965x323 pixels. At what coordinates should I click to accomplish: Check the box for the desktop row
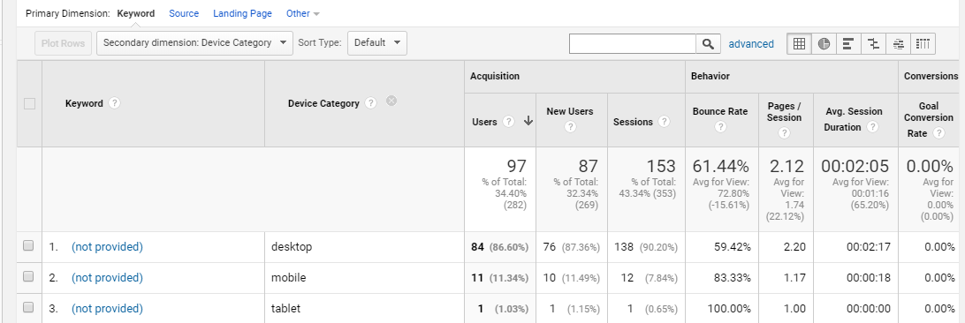[x=28, y=246]
